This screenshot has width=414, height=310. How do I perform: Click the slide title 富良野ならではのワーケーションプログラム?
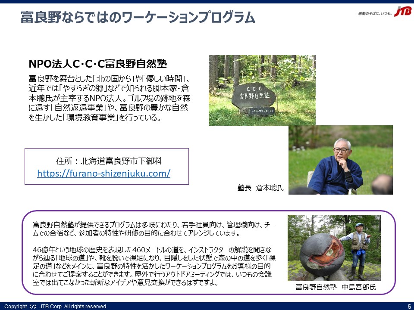[x=138, y=17]
